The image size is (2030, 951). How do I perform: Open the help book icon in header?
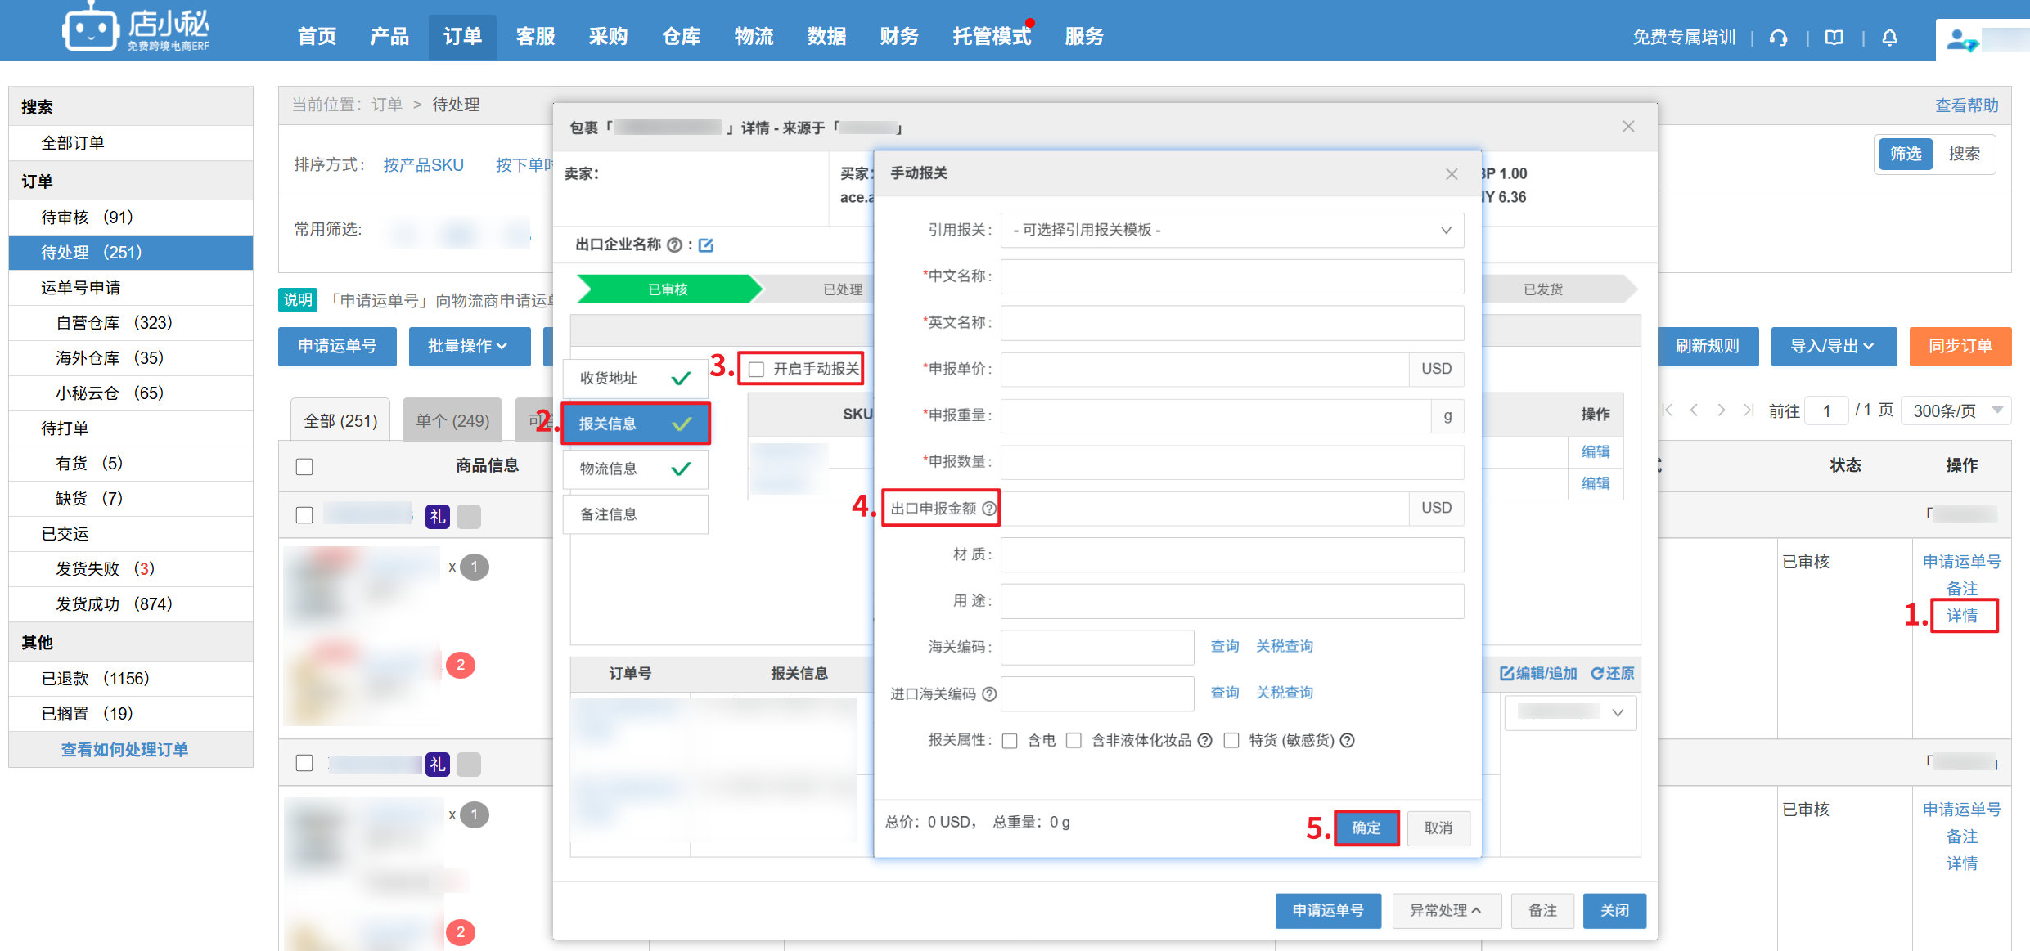coord(1834,38)
